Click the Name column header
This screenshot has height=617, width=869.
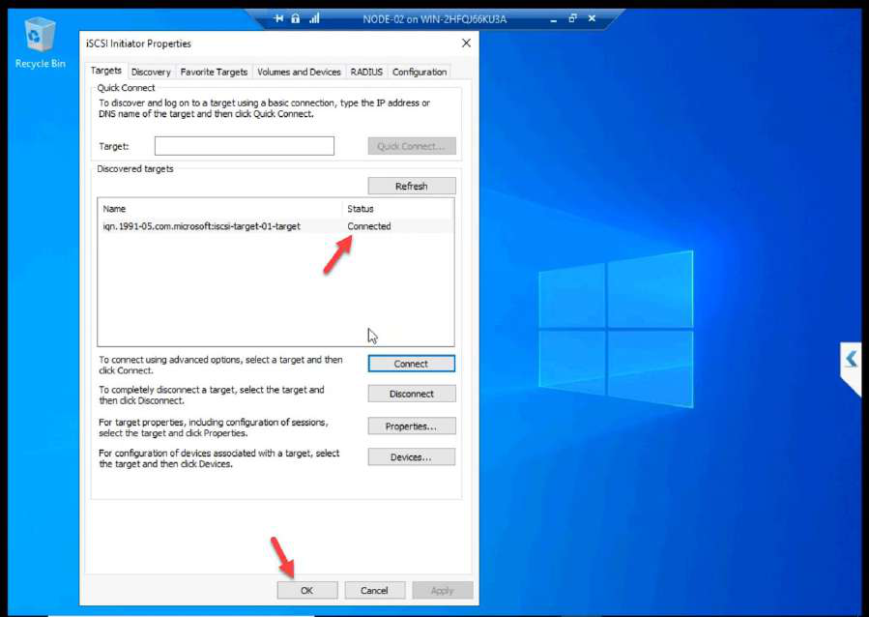[x=220, y=209]
